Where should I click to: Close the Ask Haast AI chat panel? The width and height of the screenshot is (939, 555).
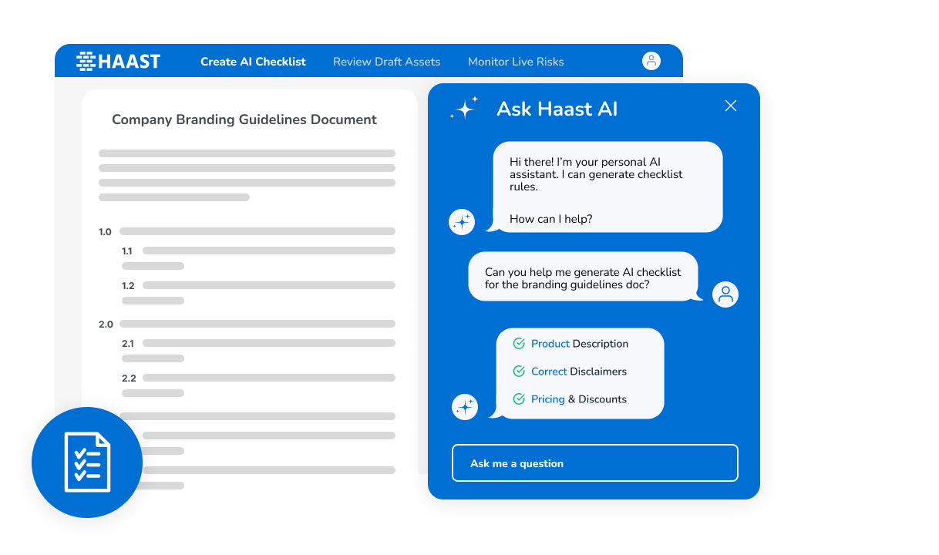click(x=731, y=106)
